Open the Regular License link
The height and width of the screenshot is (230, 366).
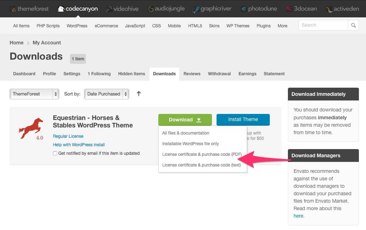tap(68, 136)
